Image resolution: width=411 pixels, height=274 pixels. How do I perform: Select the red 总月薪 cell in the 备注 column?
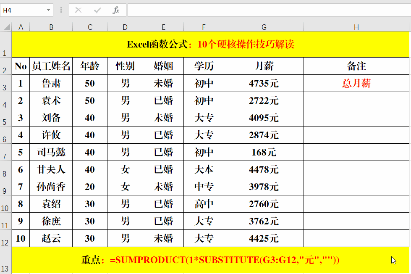(356, 83)
